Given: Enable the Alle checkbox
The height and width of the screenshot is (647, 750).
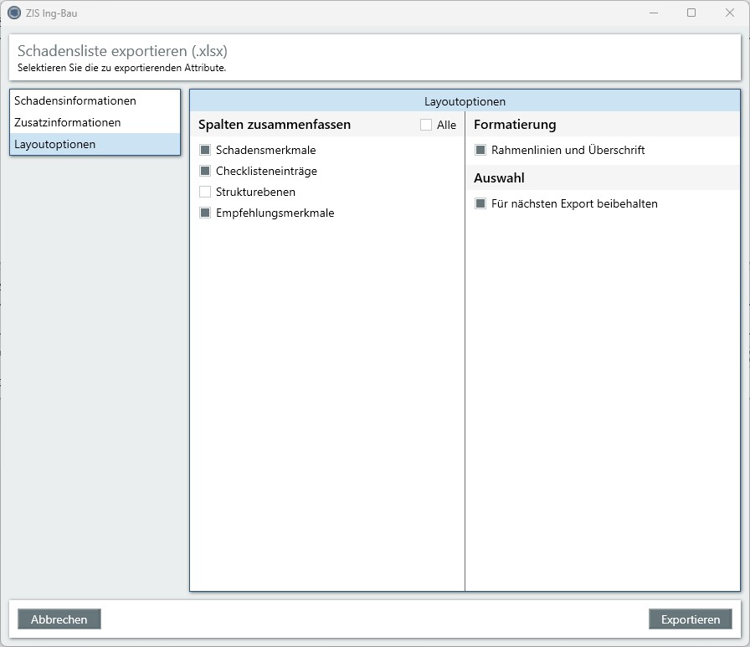Looking at the screenshot, I should [426, 125].
